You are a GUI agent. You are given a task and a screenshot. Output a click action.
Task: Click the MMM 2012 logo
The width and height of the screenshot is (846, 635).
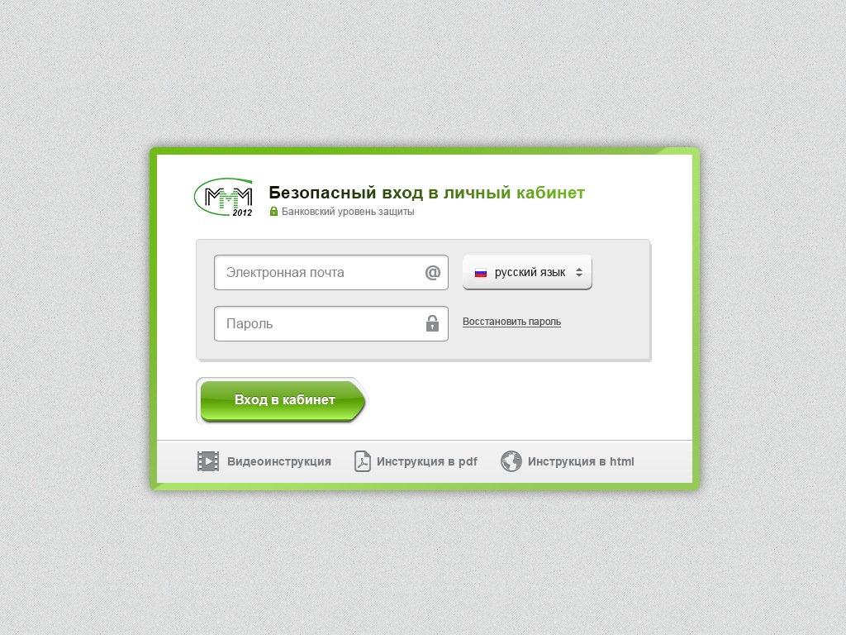tap(223, 197)
